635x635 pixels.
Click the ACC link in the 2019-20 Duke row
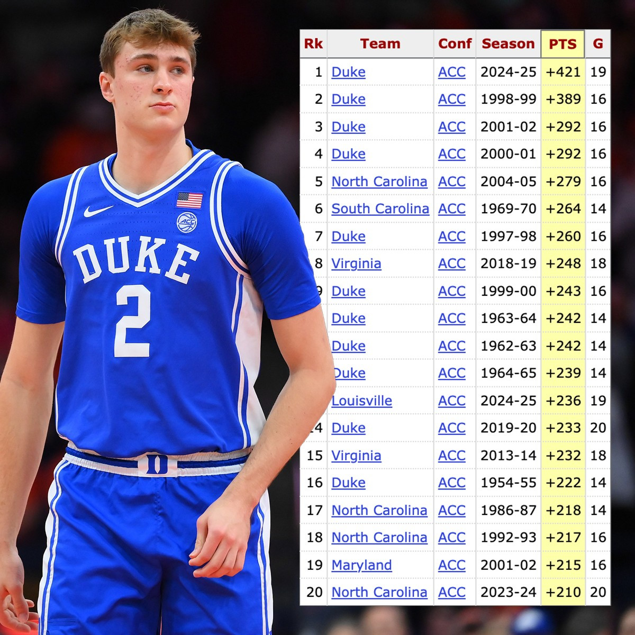coord(452,428)
